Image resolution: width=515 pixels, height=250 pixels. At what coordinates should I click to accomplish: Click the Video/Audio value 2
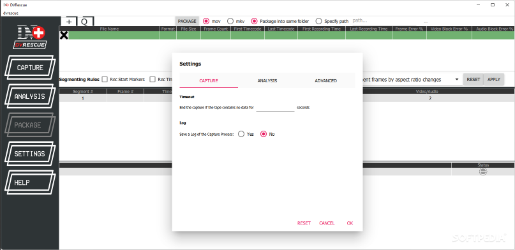[430, 98]
